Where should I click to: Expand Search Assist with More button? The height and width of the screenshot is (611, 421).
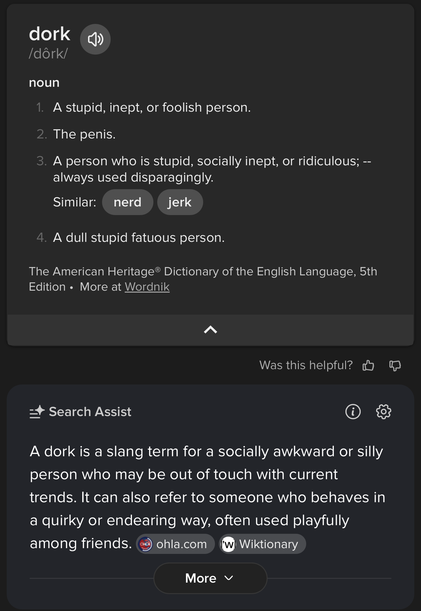click(x=211, y=578)
